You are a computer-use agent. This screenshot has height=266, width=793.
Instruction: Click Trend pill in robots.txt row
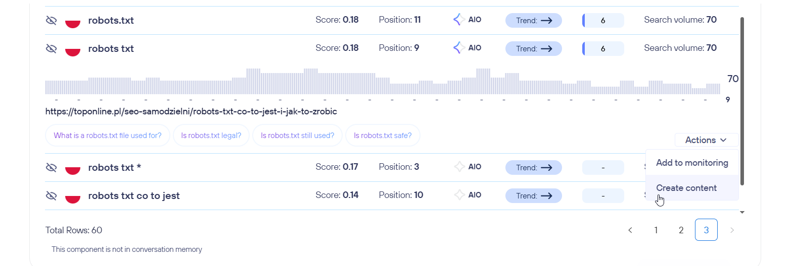pyautogui.click(x=533, y=21)
